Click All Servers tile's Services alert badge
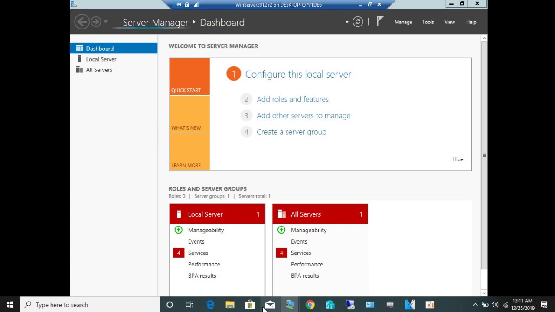555x312 pixels. tap(281, 253)
